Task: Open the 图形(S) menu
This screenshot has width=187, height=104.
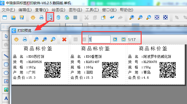Action: 75,10
